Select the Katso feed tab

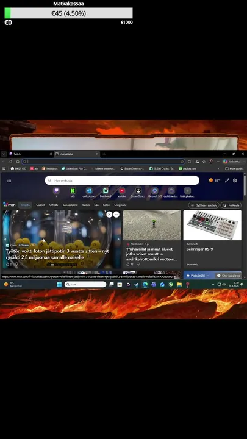tap(106, 205)
